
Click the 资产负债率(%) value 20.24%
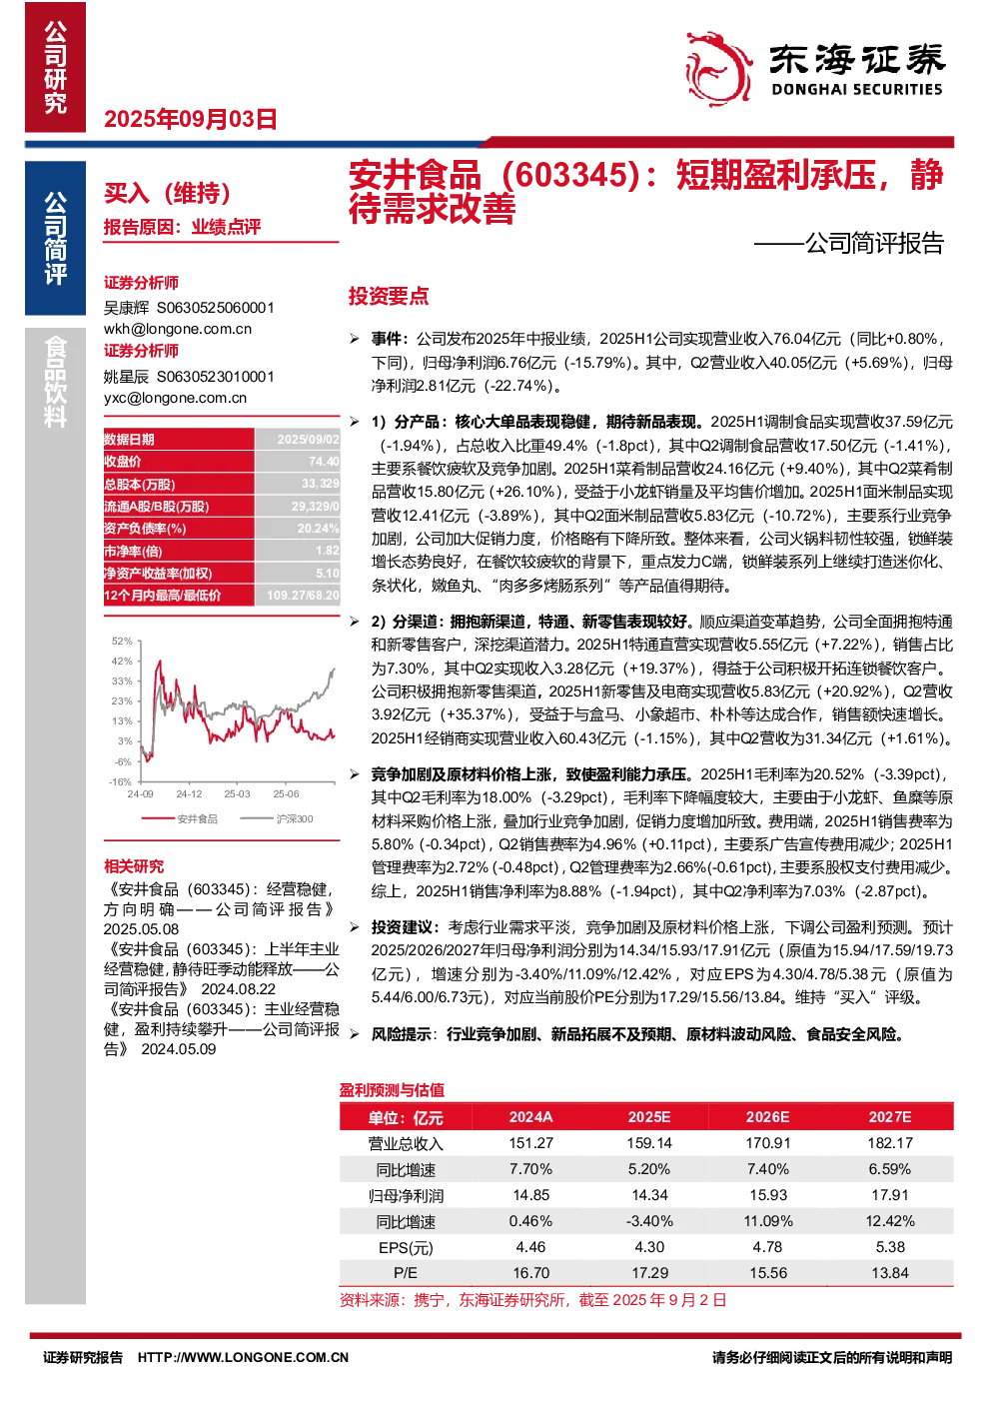pos(318,529)
